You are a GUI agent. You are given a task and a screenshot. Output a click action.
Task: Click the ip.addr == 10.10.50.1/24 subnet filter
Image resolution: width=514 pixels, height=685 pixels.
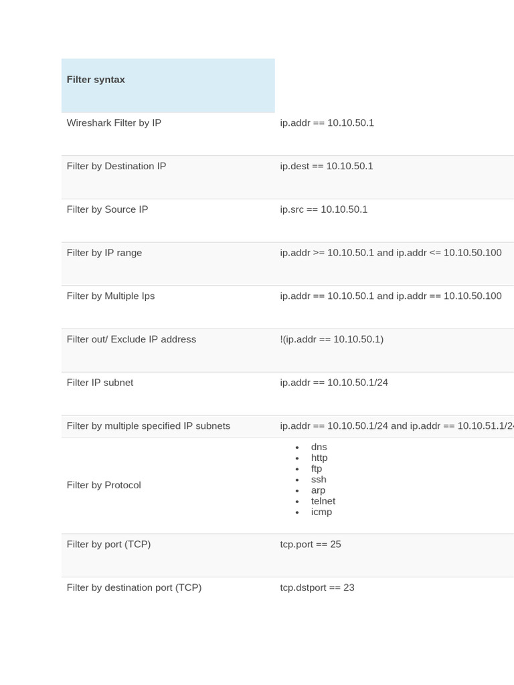coord(334,383)
